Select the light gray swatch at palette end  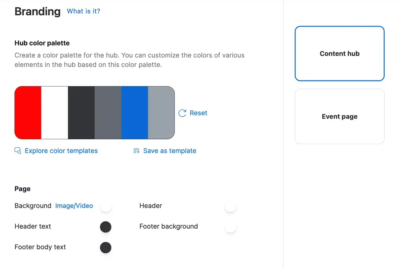click(x=162, y=112)
